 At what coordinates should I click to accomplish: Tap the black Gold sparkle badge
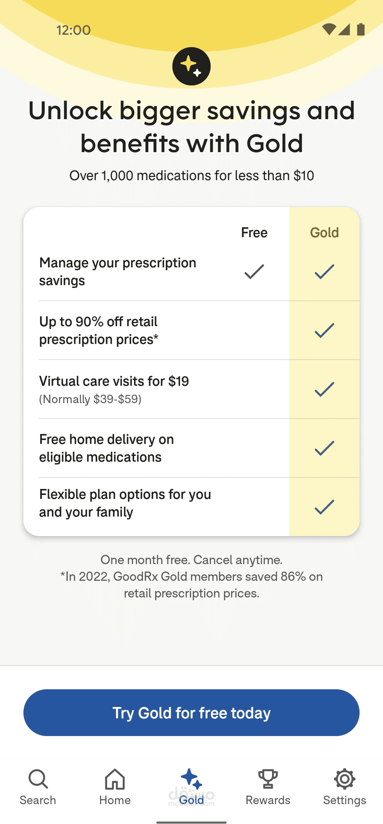point(191,66)
